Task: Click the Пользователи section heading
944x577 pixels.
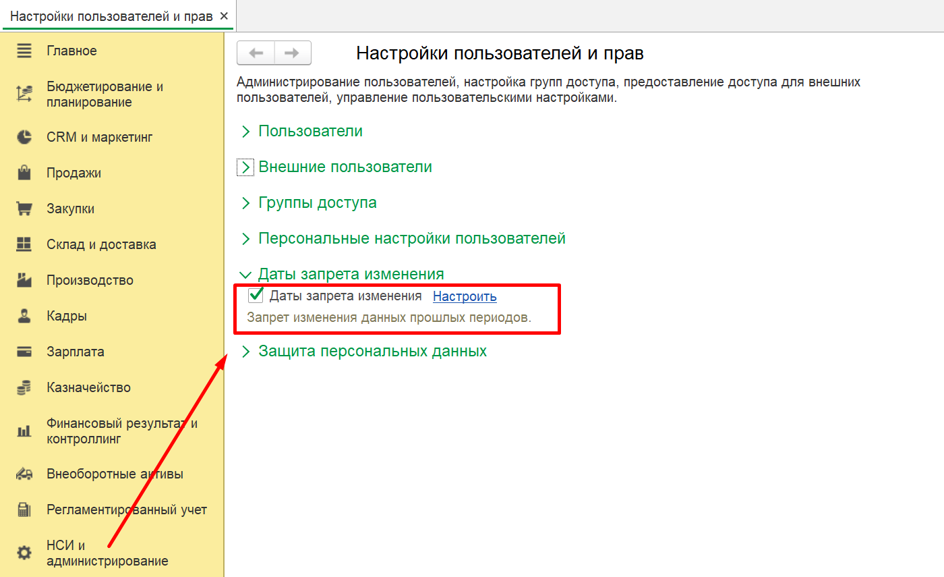Action: point(311,131)
